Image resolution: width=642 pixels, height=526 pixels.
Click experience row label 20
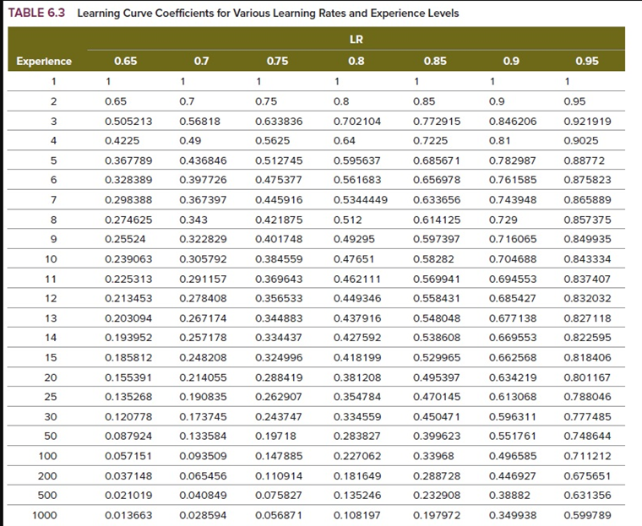coord(51,377)
